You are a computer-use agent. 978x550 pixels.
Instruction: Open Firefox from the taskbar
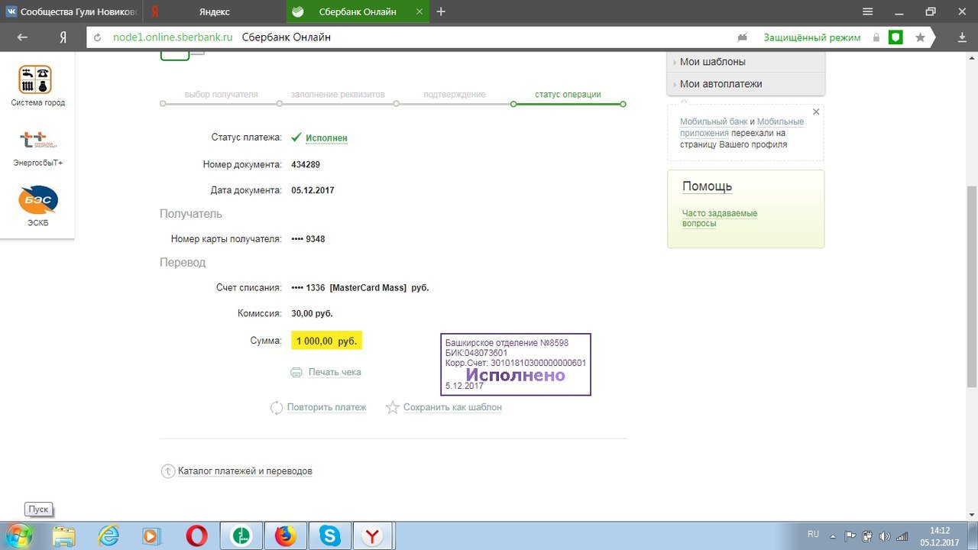(x=286, y=536)
